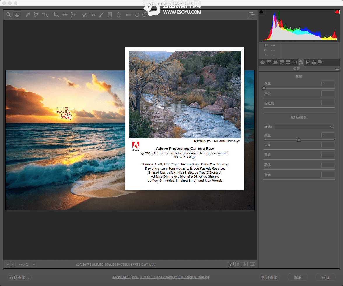Click the About dialog river photo
This screenshot has width=343, height=286.
185,95
